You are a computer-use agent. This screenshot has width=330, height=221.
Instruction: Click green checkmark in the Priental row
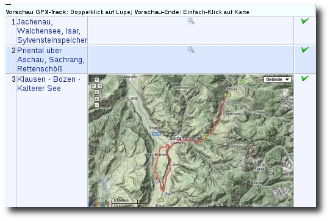coord(305,49)
